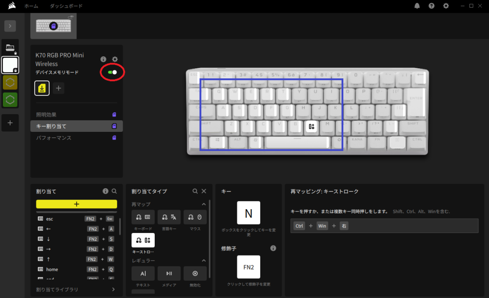Open パフォーマンス section
The width and height of the screenshot is (489, 298).
tap(76, 138)
